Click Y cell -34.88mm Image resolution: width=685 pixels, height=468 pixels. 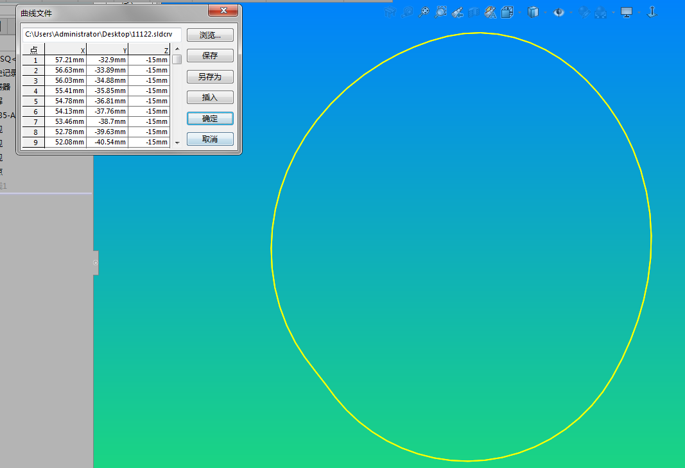107,80
